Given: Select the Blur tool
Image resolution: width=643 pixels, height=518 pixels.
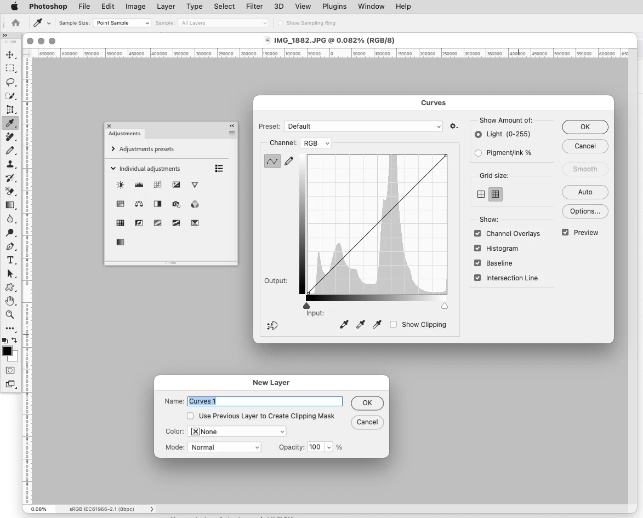Looking at the screenshot, I should [10, 218].
